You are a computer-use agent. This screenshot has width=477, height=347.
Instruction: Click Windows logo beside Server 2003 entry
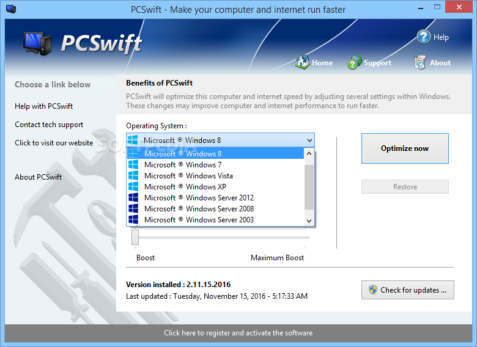(x=133, y=219)
